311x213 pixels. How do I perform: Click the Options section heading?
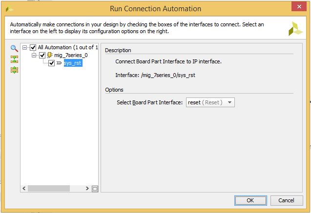(x=114, y=90)
